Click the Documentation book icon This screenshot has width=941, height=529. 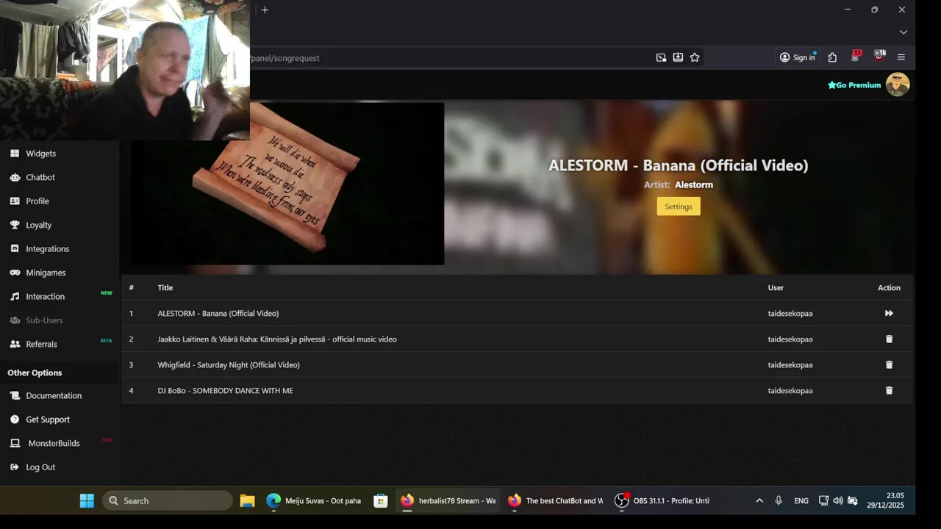click(x=15, y=395)
